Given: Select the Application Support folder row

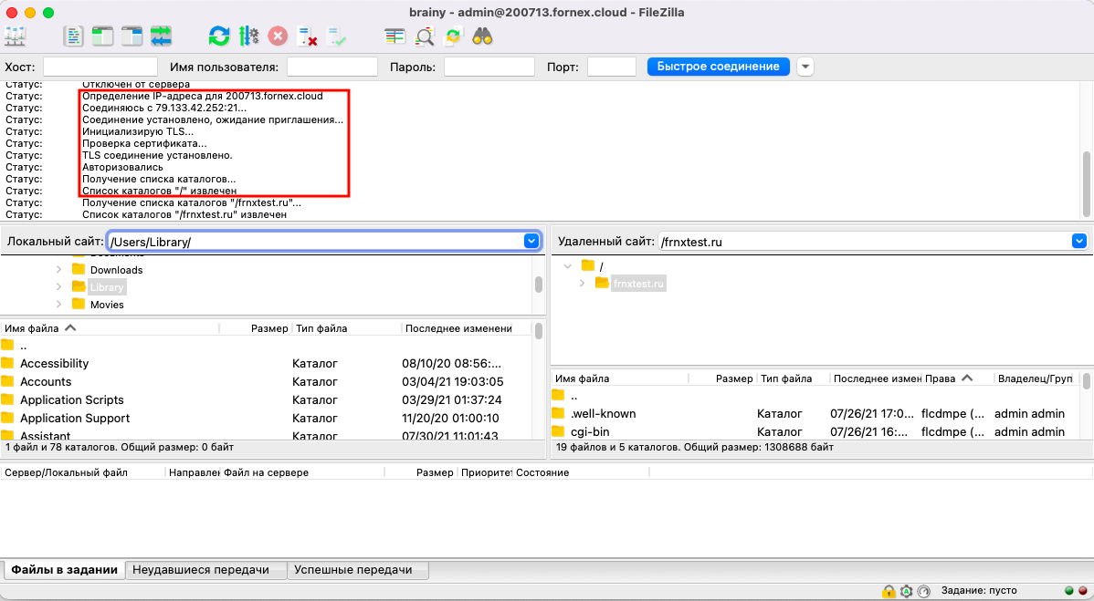Looking at the screenshot, I should (x=265, y=418).
